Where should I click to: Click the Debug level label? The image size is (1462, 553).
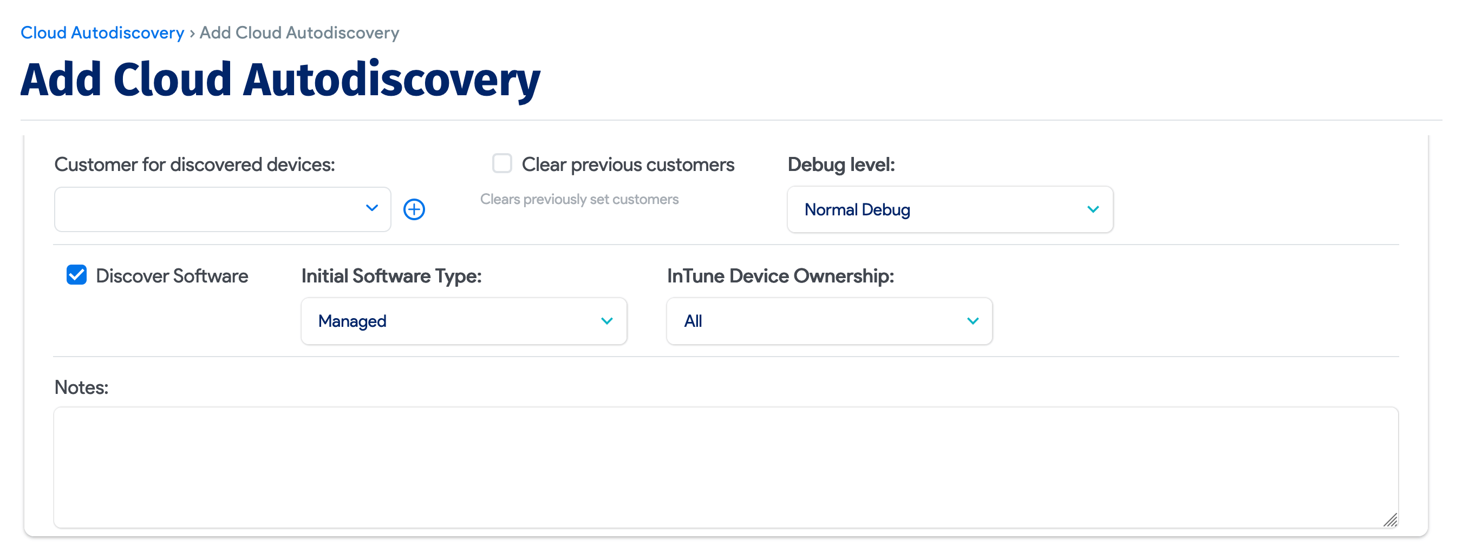click(841, 164)
